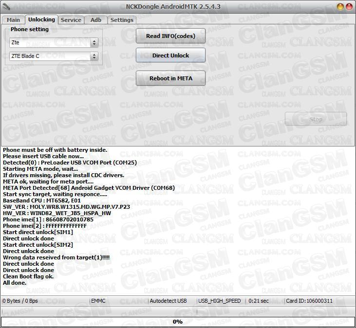Image resolution: width=356 pixels, height=328 pixels.
Task: Click the 'HW_VER' log line
Action: (x=57, y=213)
